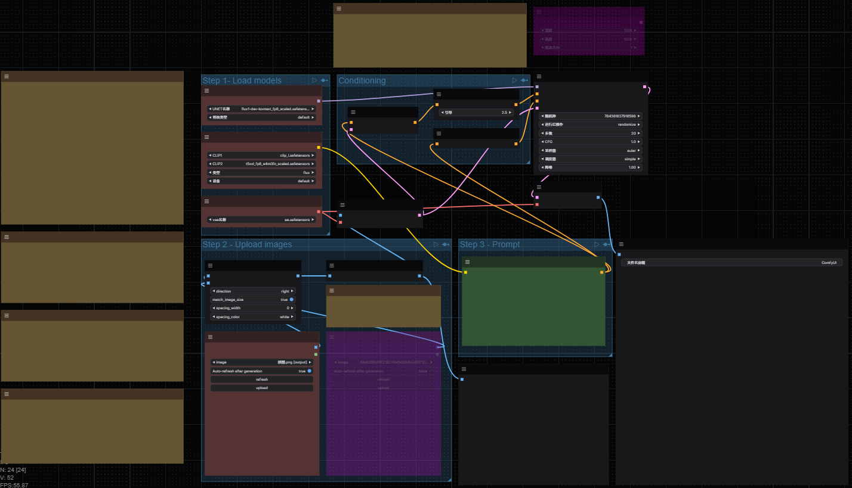Click the increase arrow of the 随机种 seed value
Screen dimensions: 852x488
coord(639,116)
